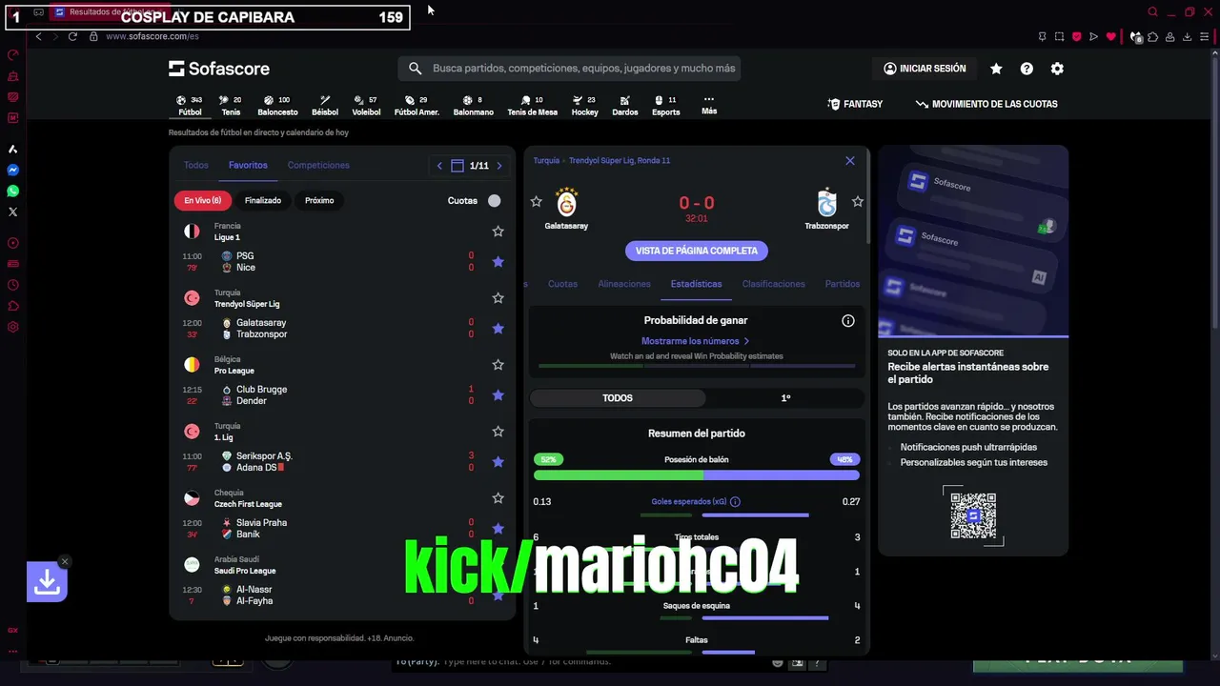Open browser extensions puzzle icon
The image size is (1220, 686).
[1153, 36]
